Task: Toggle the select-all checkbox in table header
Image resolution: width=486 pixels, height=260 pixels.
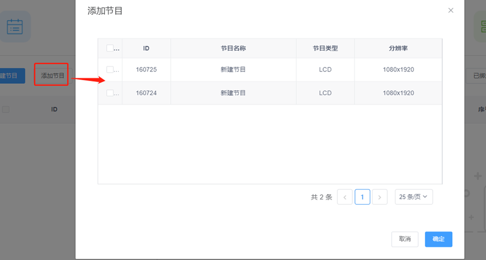Action: click(110, 48)
